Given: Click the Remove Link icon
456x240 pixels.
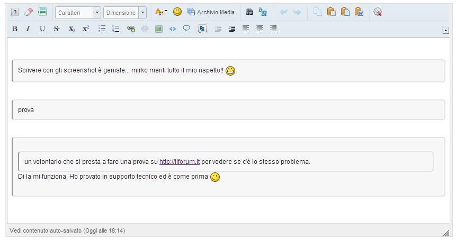Looking at the screenshot, I should [x=145, y=29].
